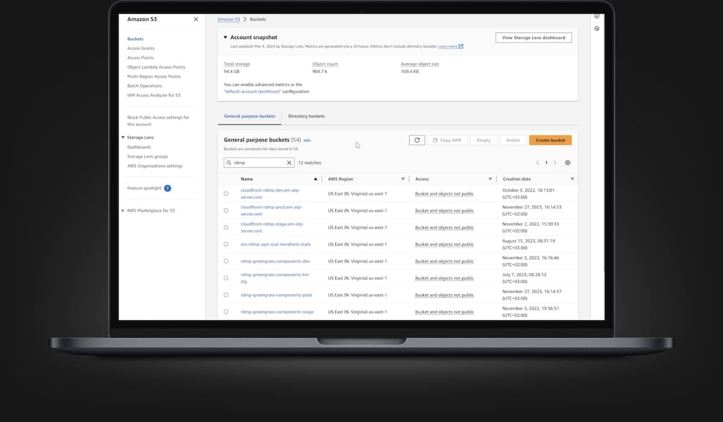Click the Delete button
This screenshot has height=422, width=723.
click(513, 140)
